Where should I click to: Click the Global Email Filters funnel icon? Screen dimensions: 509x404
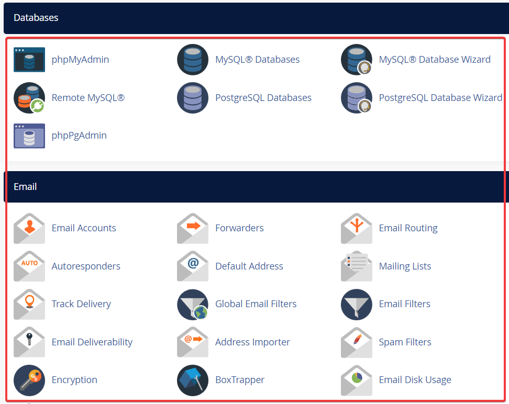tap(193, 304)
